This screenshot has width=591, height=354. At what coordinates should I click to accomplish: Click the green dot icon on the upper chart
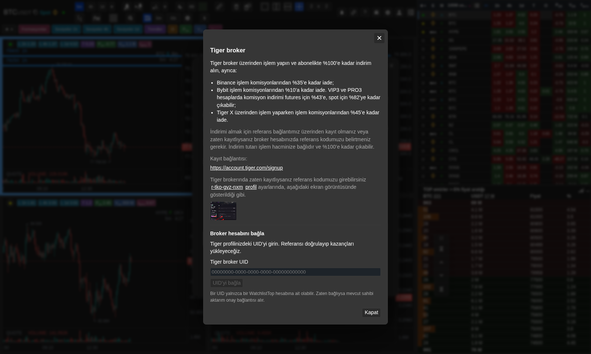(x=10, y=44)
